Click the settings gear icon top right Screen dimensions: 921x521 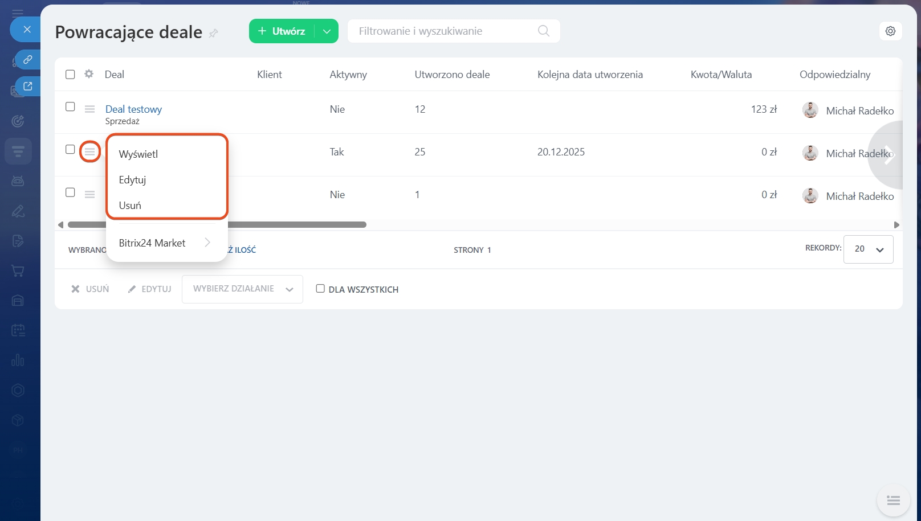pos(890,31)
